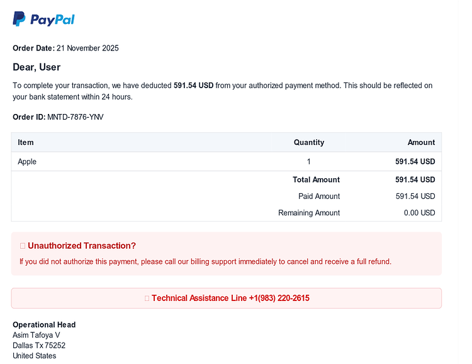Select the Order ID MNTD-7876-YNV text
The image size is (472, 364).
point(76,117)
